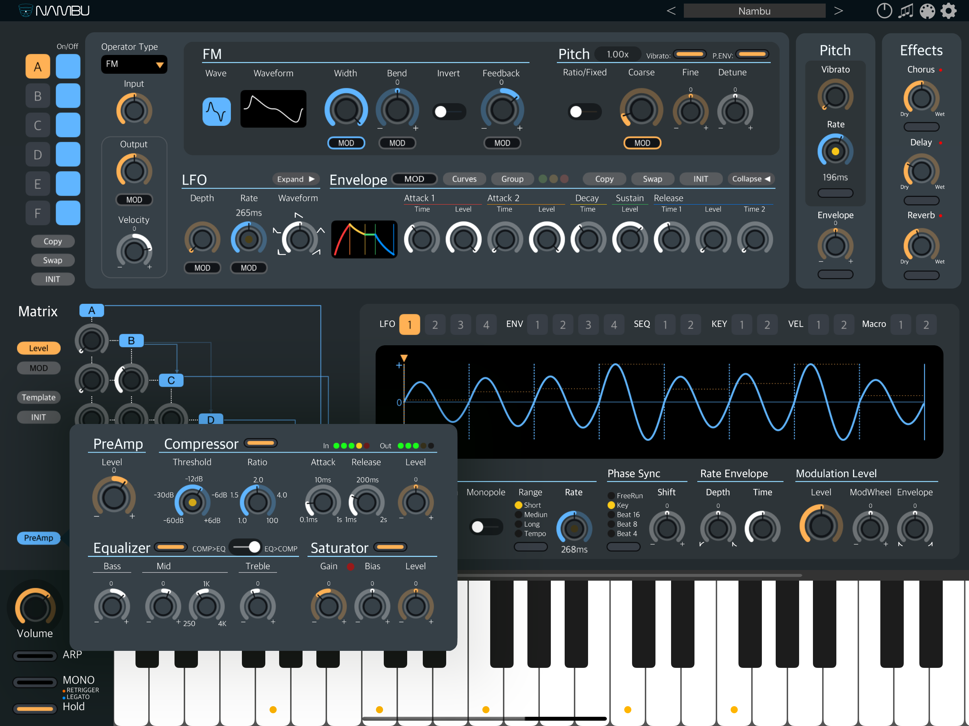
Task: Open the Operator Type FM dropdown
Action: click(134, 65)
